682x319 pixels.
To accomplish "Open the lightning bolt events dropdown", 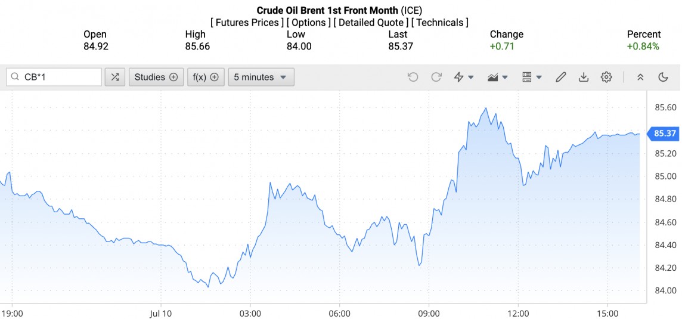I will pos(464,77).
